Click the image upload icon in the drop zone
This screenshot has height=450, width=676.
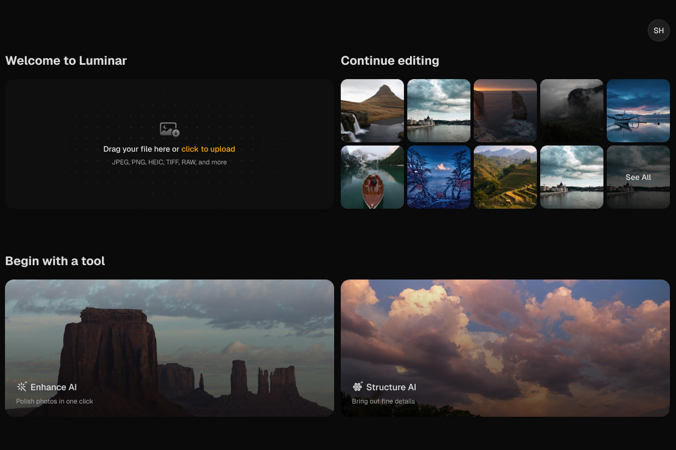point(169,129)
